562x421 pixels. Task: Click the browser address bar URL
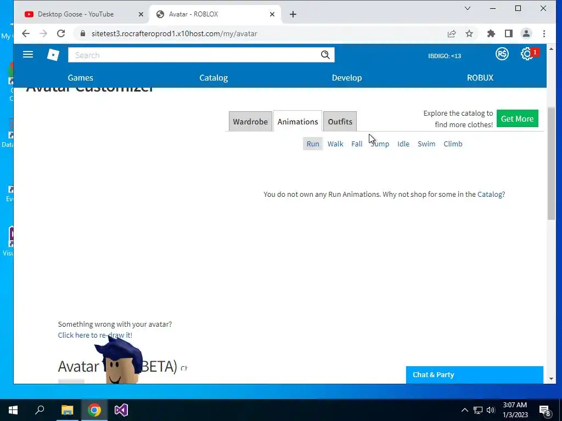[174, 33]
